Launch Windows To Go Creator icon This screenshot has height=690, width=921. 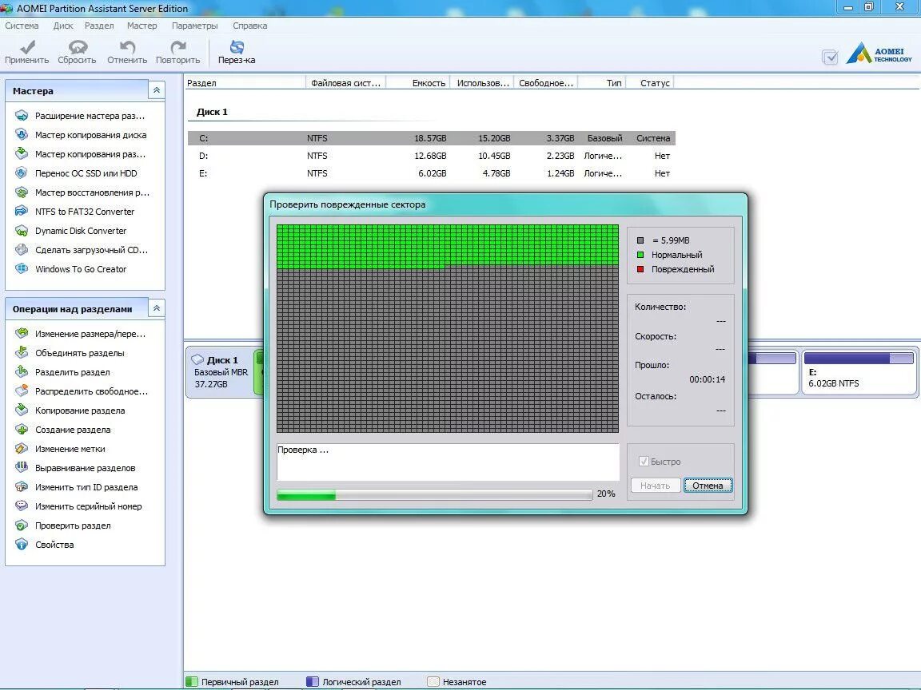coord(22,268)
